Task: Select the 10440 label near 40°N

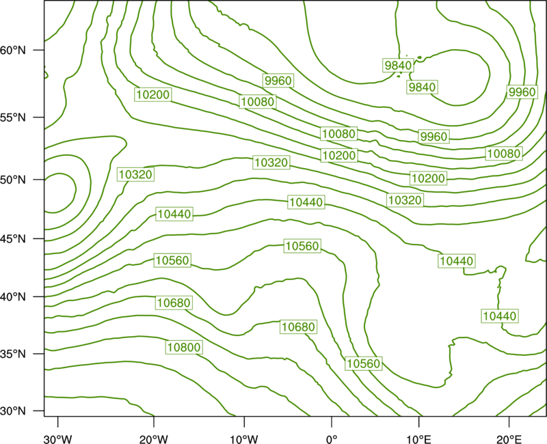Action: (500, 316)
